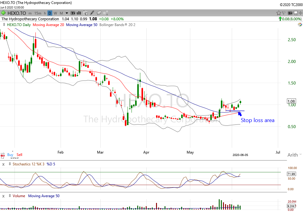The width and height of the screenshot is (303, 212).
Task: Click the 9.3M volume value tag
Action: click(x=291, y=206)
